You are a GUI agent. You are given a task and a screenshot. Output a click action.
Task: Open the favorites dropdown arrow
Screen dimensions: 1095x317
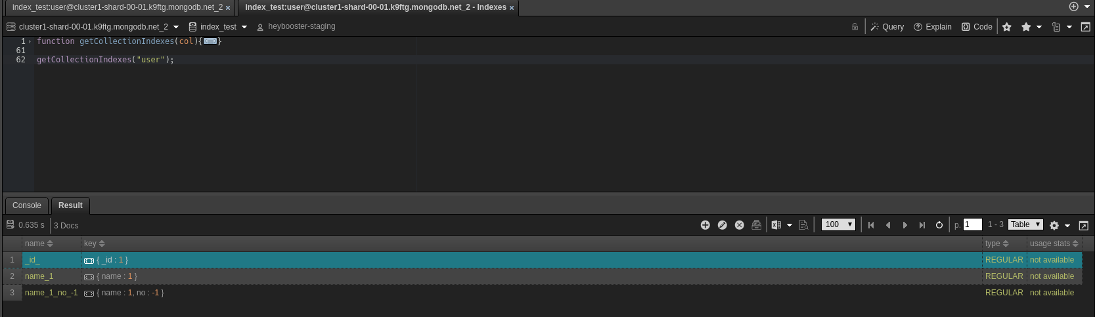click(x=1039, y=27)
